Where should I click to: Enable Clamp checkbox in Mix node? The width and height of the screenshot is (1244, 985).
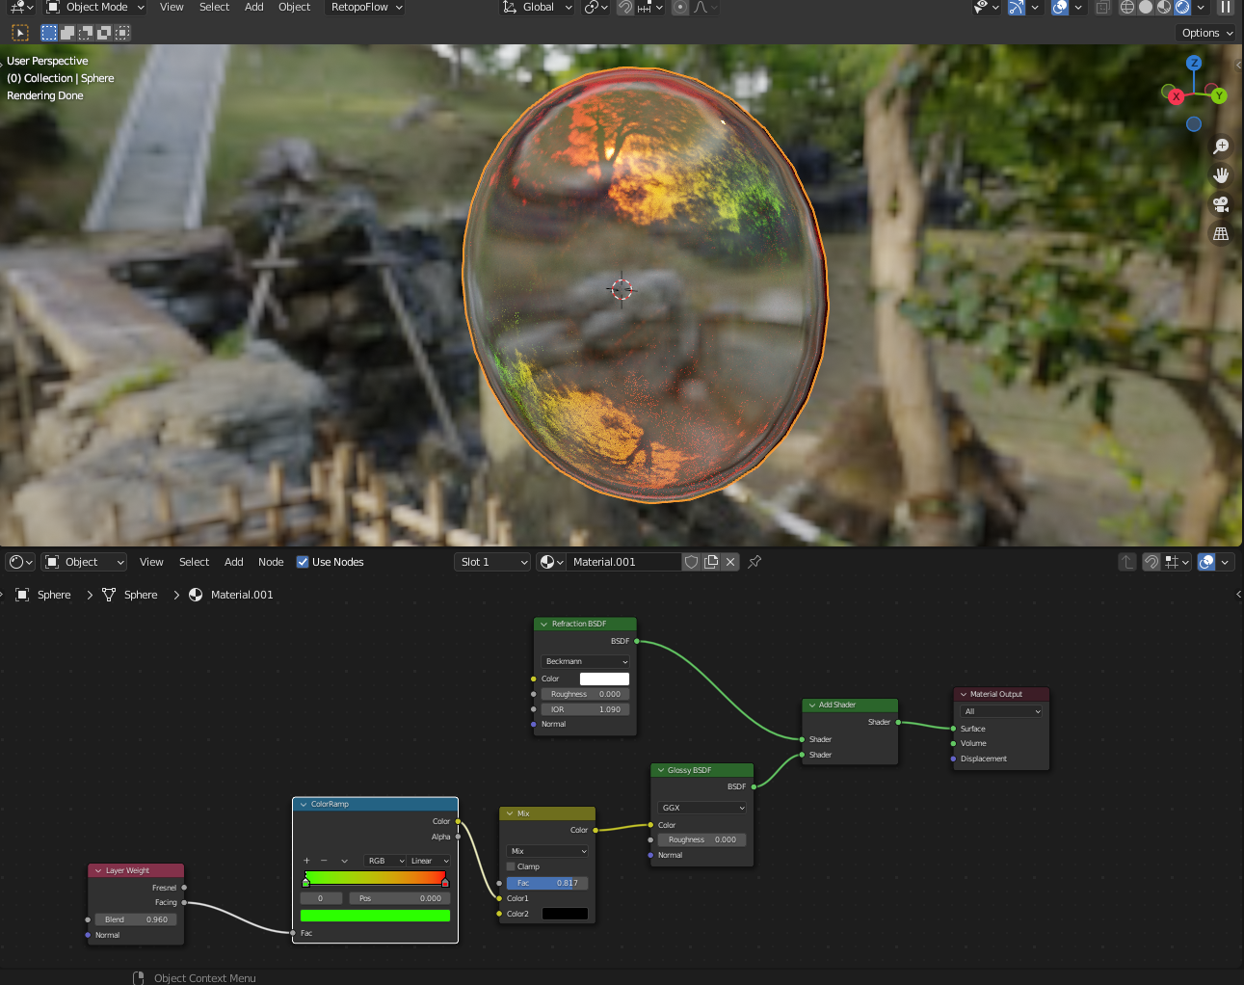click(x=512, y=866)
